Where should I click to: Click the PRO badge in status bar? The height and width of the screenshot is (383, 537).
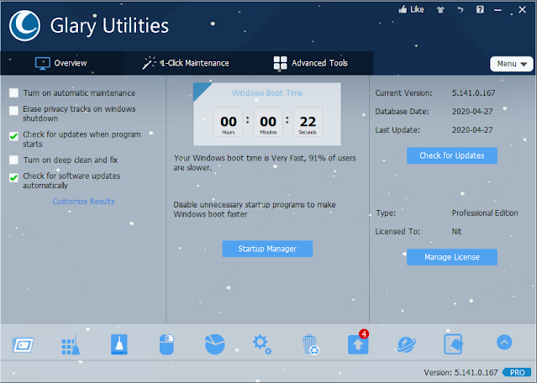point(517,372)
